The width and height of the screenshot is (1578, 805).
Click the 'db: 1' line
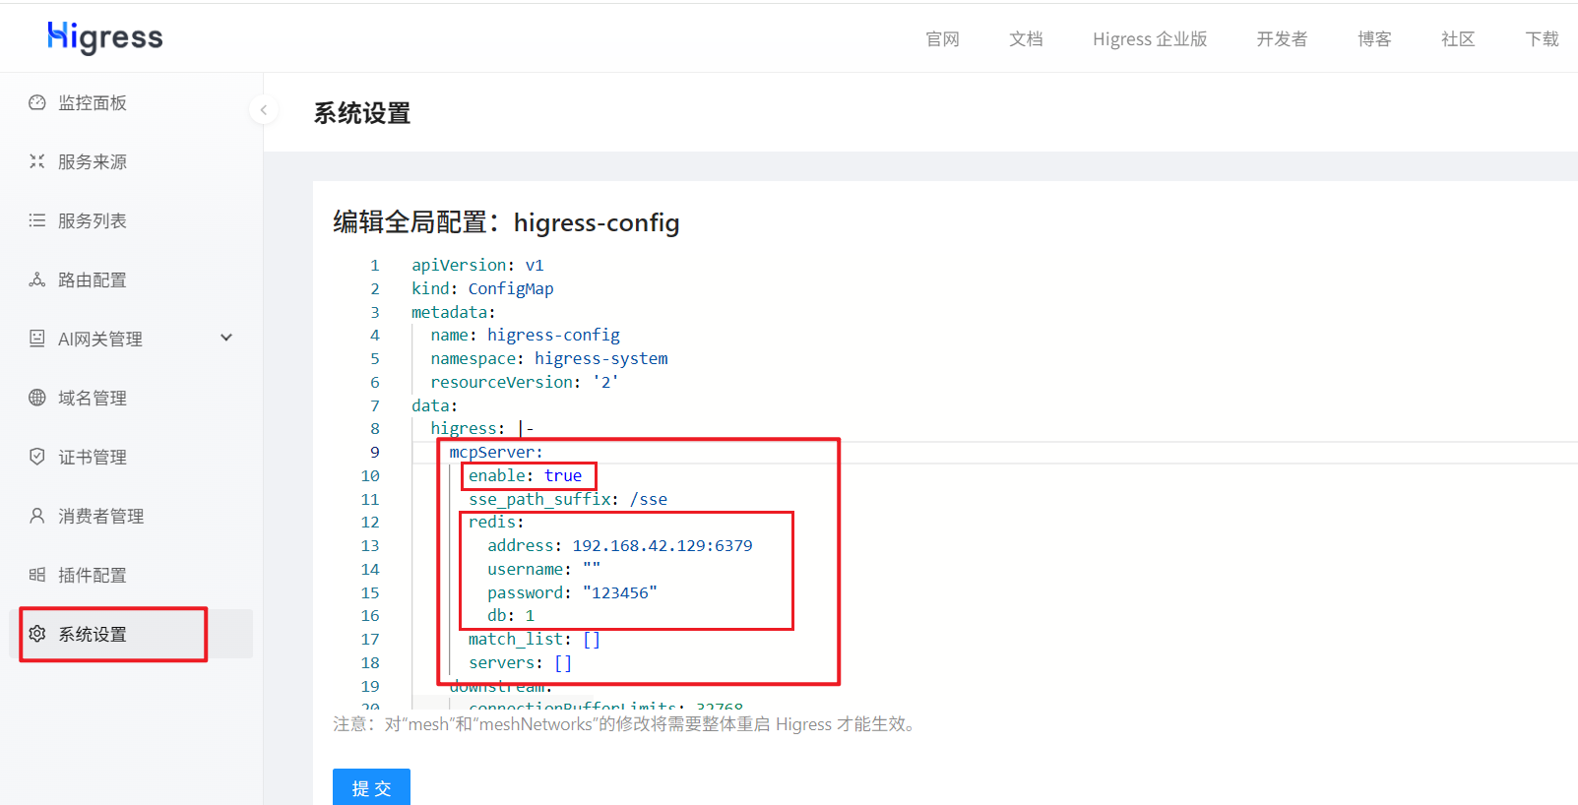(511, 615)
